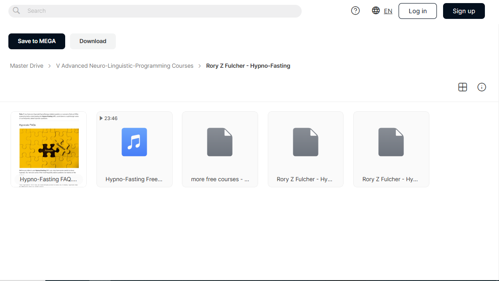Click the Download button
Image resolution: width=499 pixels, height=281 pixels.
[x=92, y=41]
